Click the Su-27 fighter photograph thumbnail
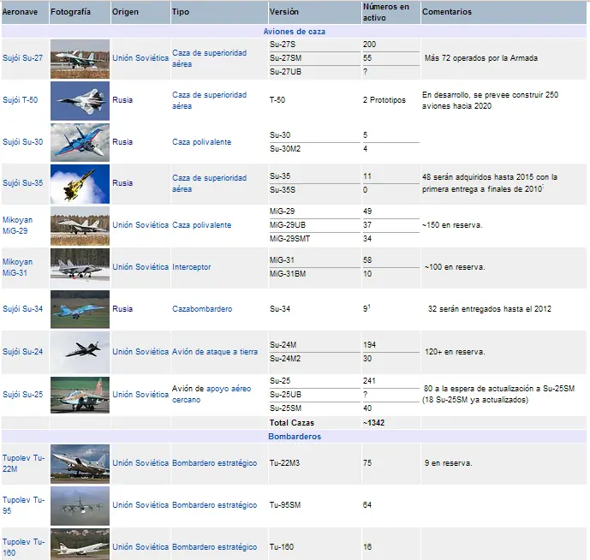The image size is (590, 560). [x=80, y=59]
